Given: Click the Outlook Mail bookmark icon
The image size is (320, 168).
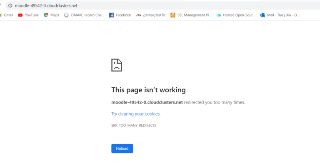Looking at the screenshot, I should point(262,15).
